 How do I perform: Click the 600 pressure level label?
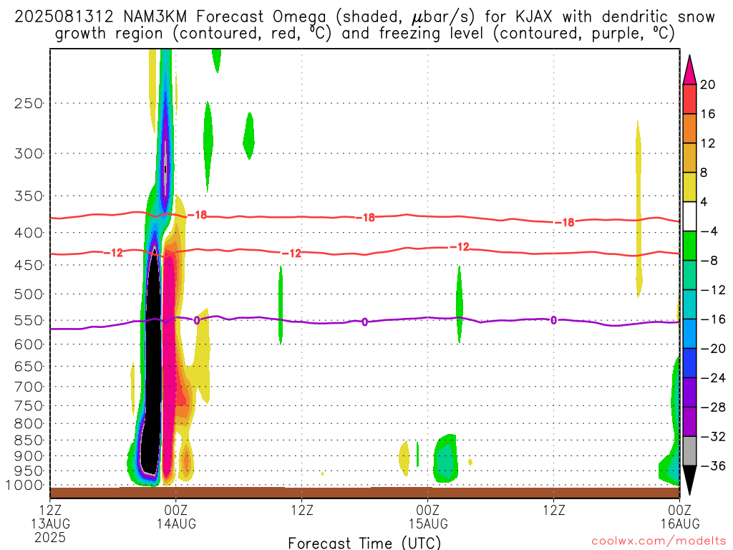[x=29, y=344]
